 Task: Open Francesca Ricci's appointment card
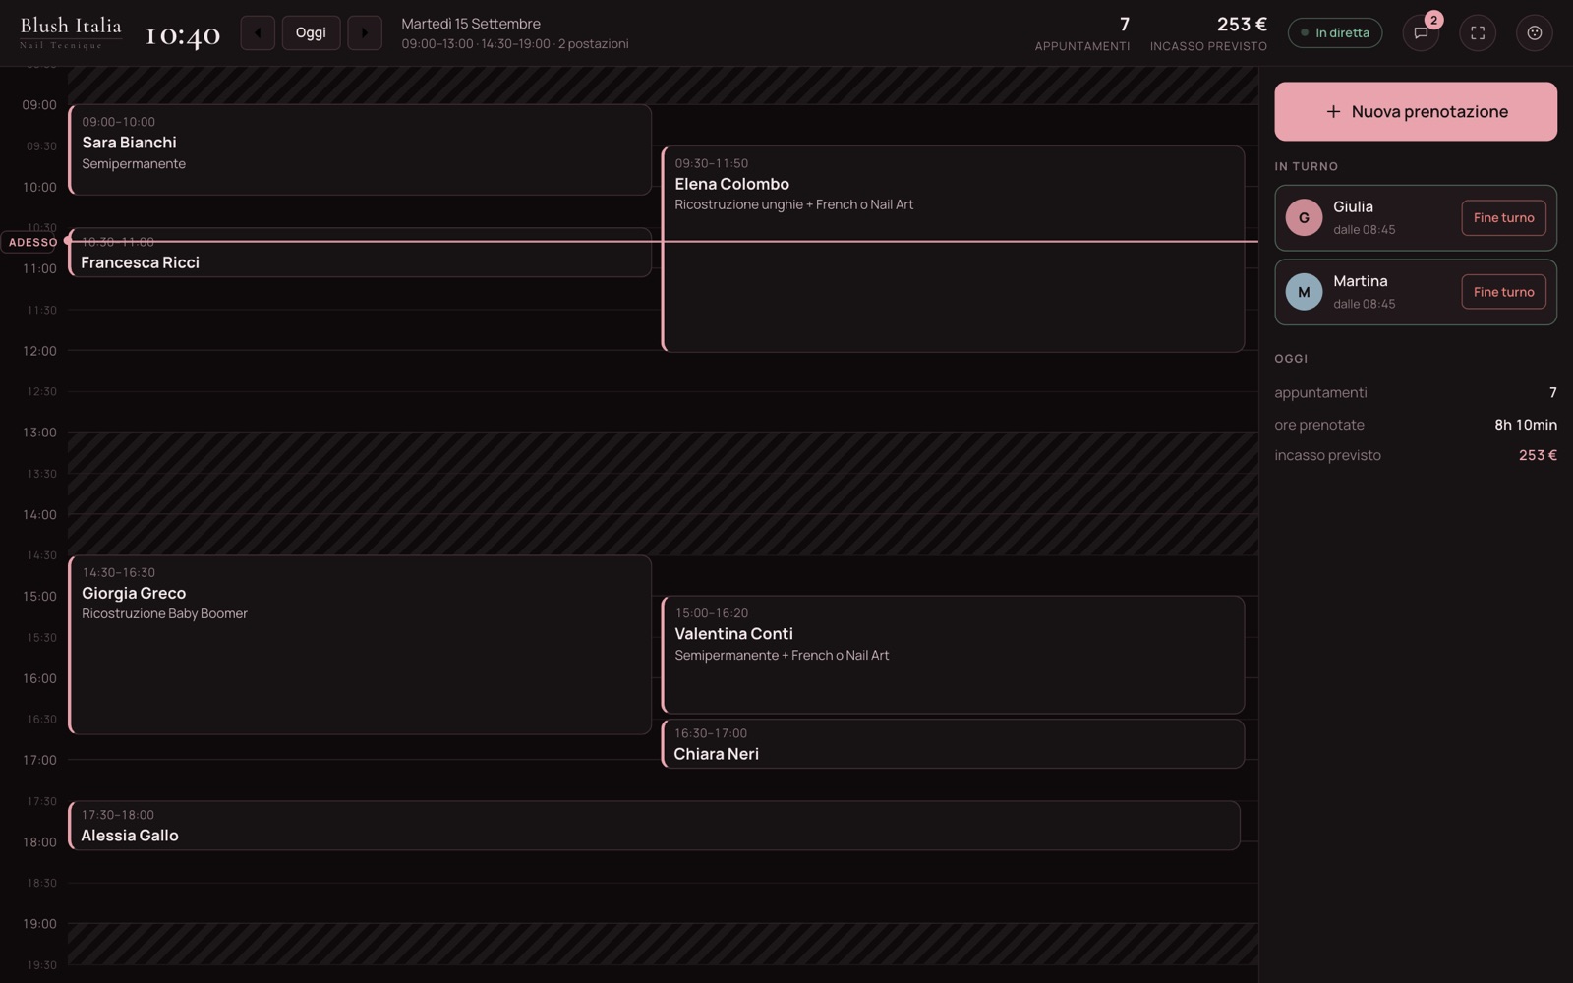click(x=360, y=253)
